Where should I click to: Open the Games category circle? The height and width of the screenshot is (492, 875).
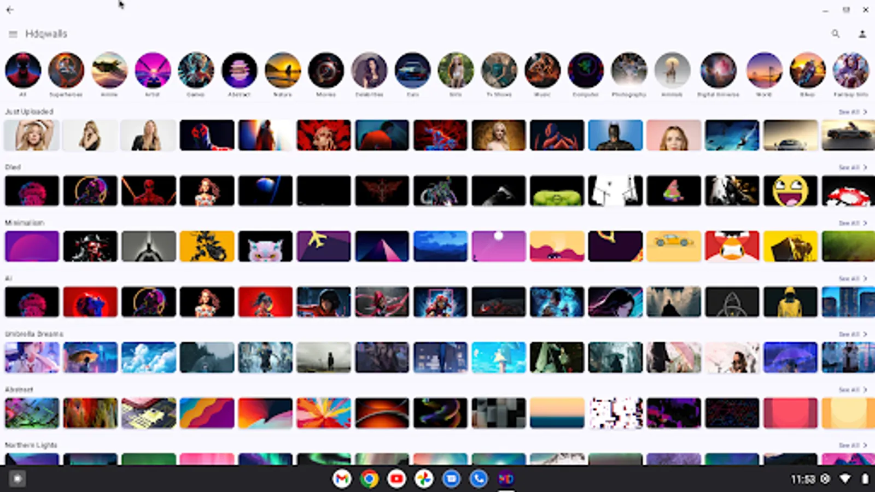196,70
